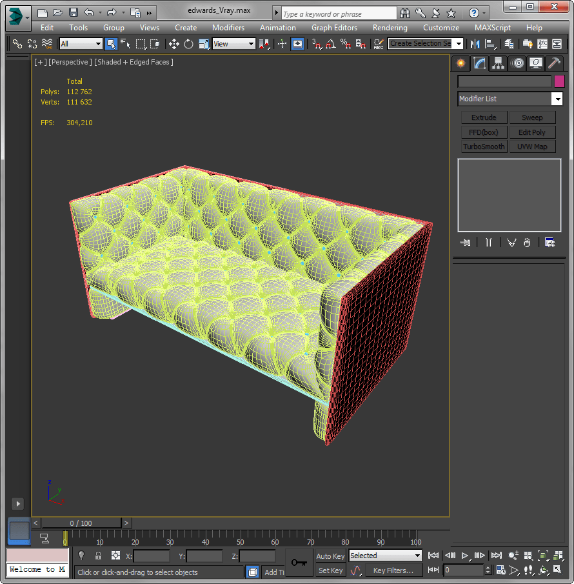Expand the Modifier List dropdown

557,99
